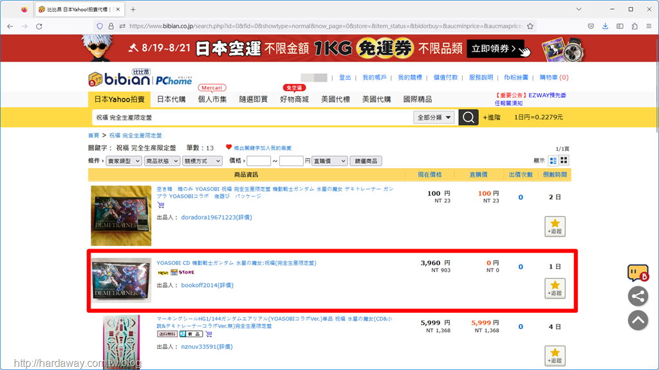Click the site padlock icon

click(111, 26)
